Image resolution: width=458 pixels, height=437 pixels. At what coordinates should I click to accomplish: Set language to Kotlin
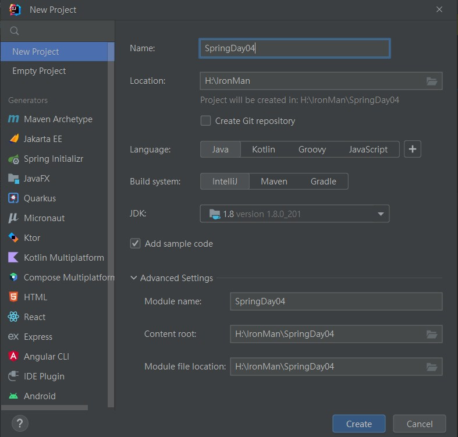[264, 150]
